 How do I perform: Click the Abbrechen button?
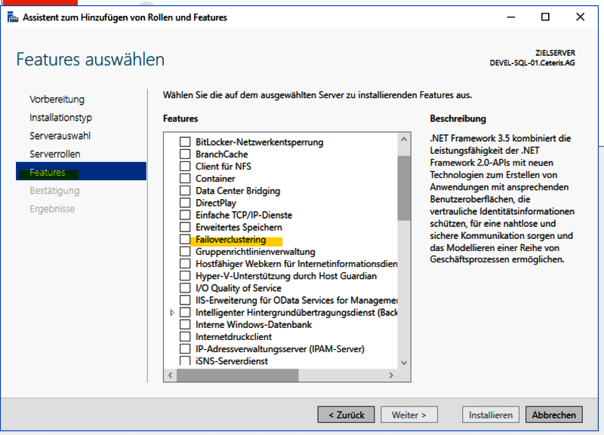(554, 415)
